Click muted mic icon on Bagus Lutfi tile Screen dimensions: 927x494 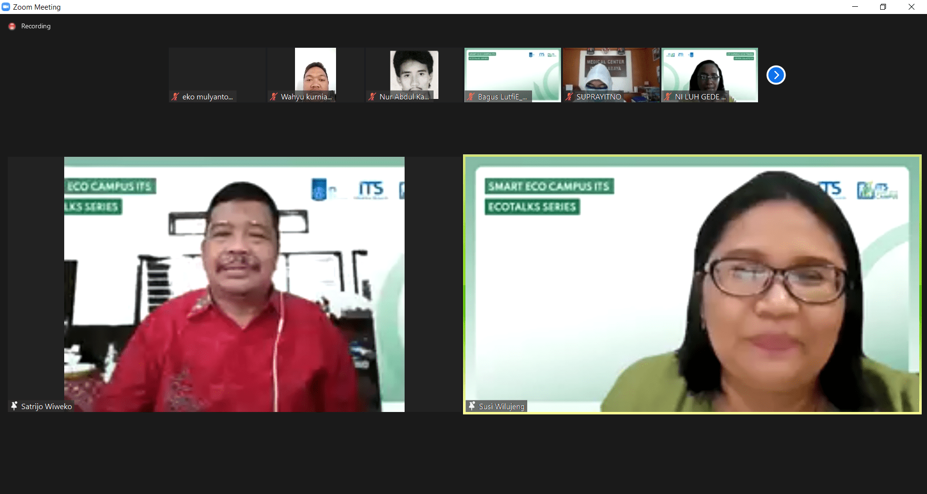[471, 97]
